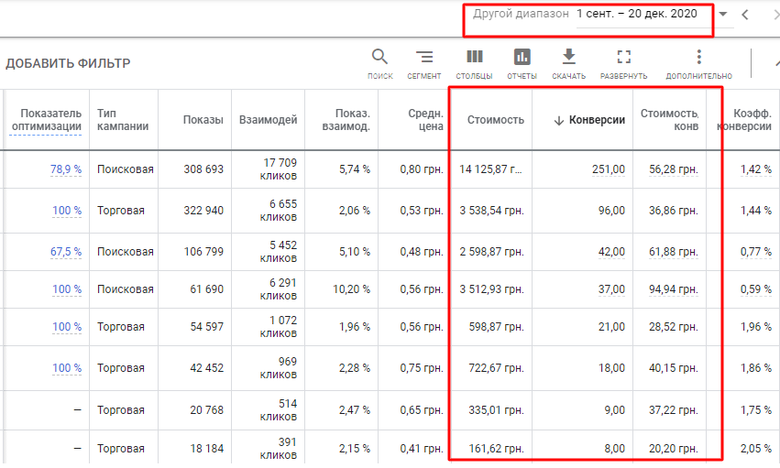This screenshot has width=780, height=468.
Task: Click cost per conversion 61,88 грн.
Action: pyautogui.click(x=673, y=252)
